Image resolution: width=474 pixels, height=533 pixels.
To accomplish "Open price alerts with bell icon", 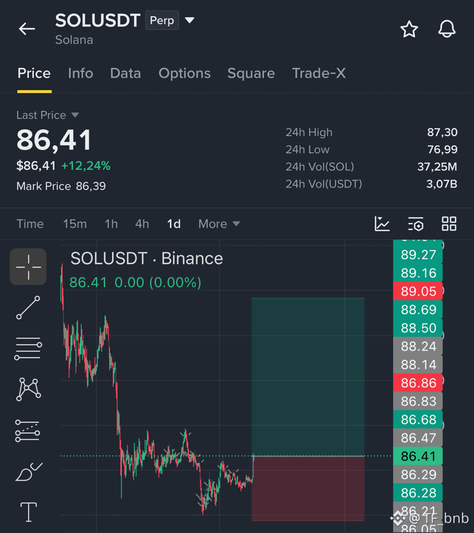I will pyautogui.click(x=447, y=29).
